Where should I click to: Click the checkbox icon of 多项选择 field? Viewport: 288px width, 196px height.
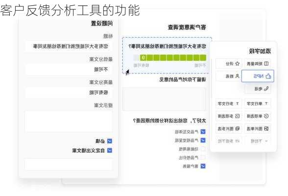click(x=237, y=116)
